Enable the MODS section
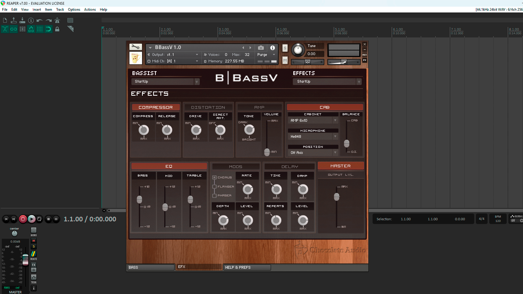The image size is (523, 294). click(235, 167)
